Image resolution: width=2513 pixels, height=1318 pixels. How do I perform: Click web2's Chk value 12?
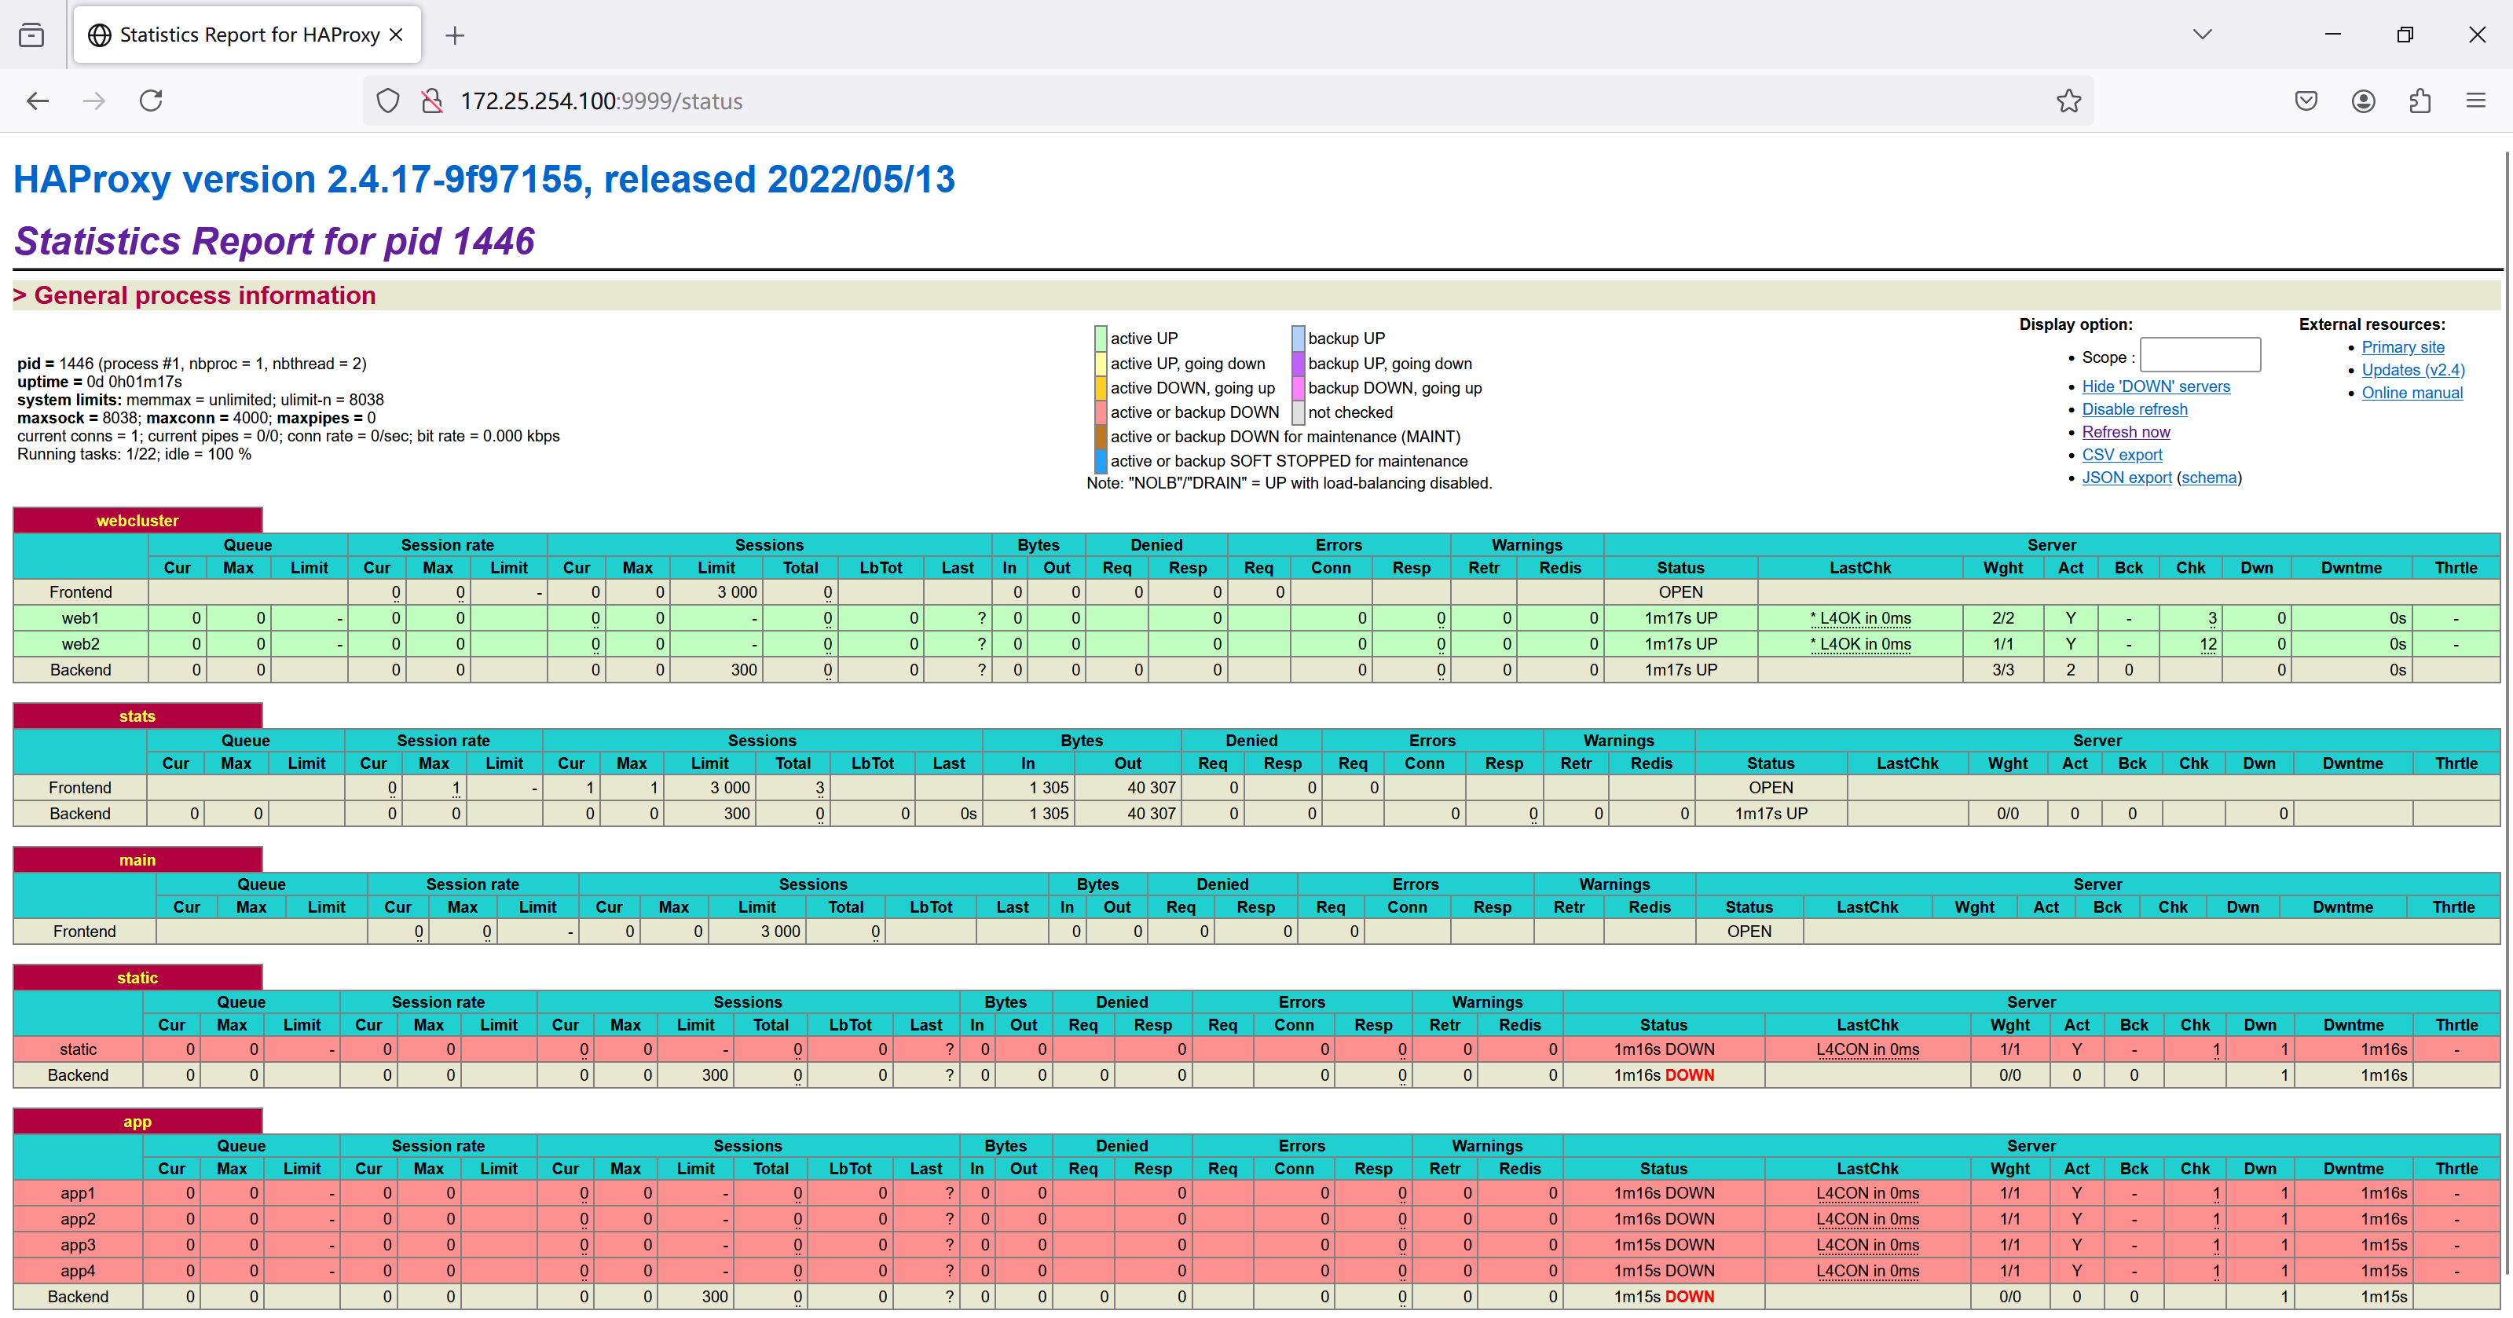(2207, 644)
